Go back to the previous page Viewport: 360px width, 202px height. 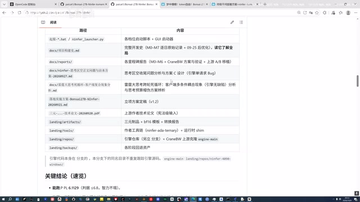(x=4, y=12)
